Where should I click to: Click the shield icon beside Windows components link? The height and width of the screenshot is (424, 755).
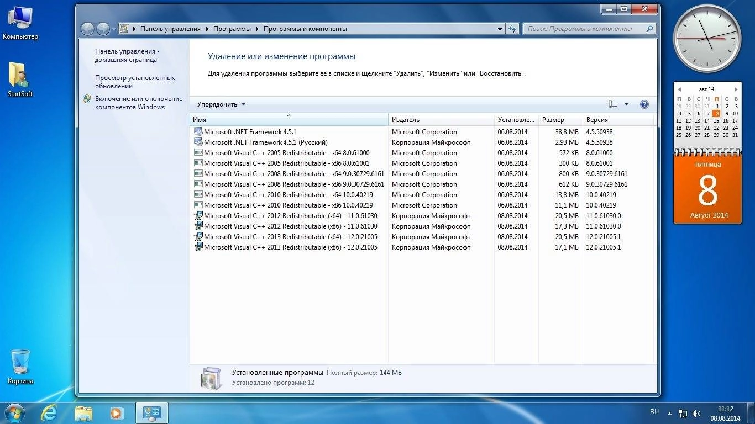click(87, 99)
